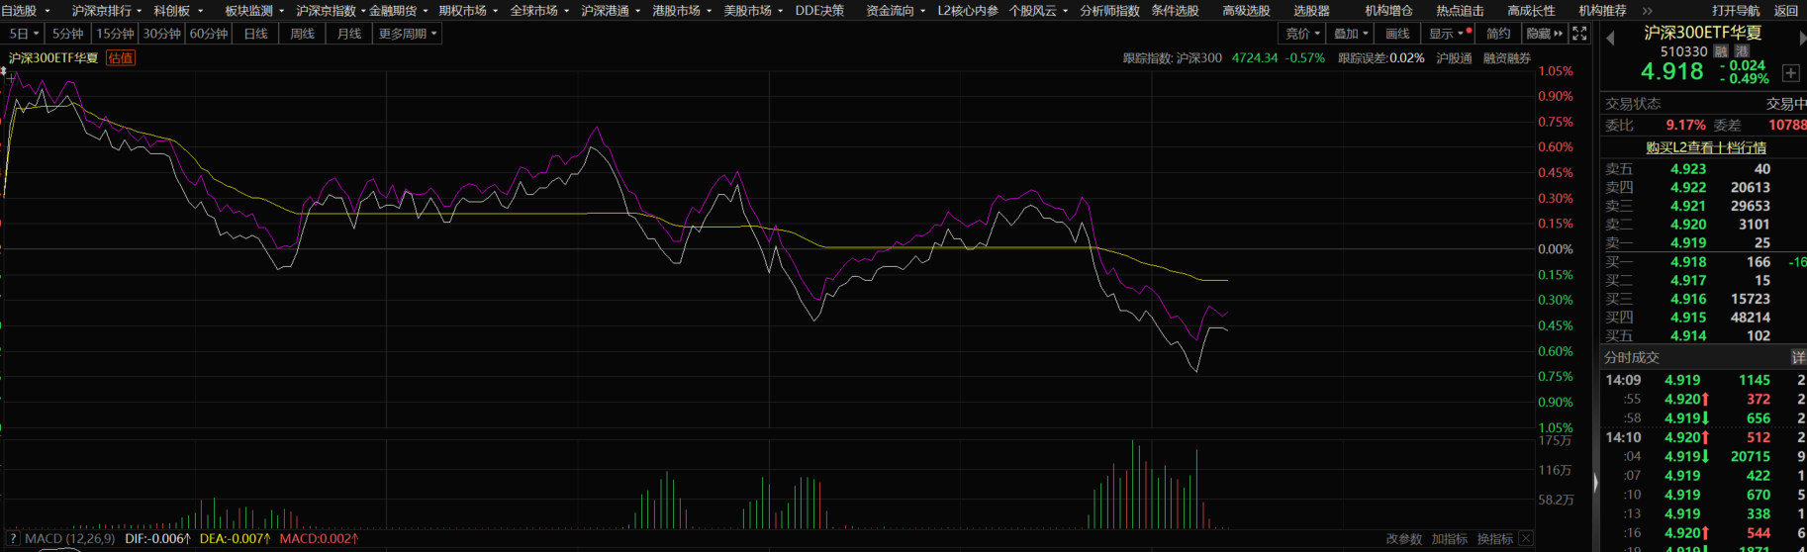Viewport: 1807px width, 552px height.
Task: Select the 60分钟 period tab
Action: coord(208,34)
